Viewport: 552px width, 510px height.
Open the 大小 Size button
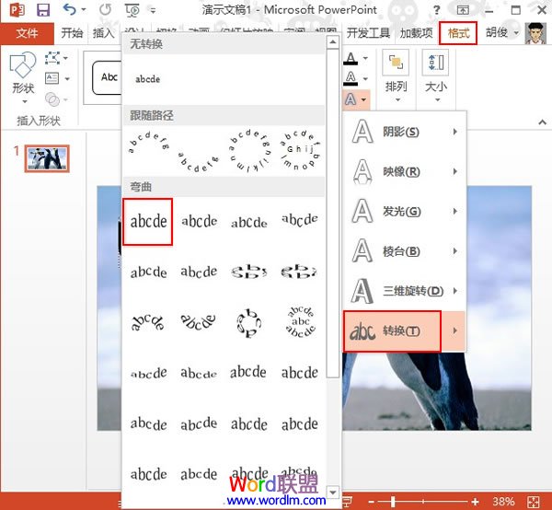(x=436, y=76)
